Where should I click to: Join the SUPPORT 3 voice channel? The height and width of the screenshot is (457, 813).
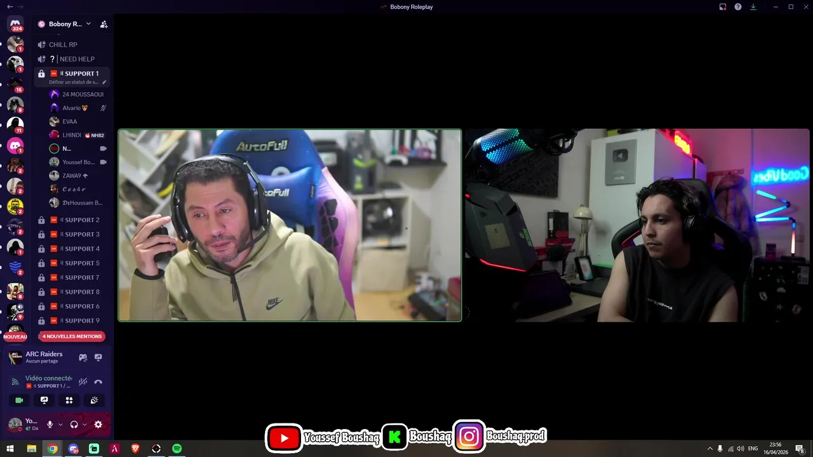(72, 234)
